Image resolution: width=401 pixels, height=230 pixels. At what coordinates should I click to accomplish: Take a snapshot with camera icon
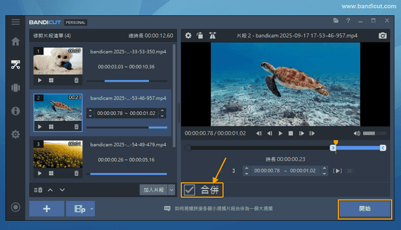point(382,36)
